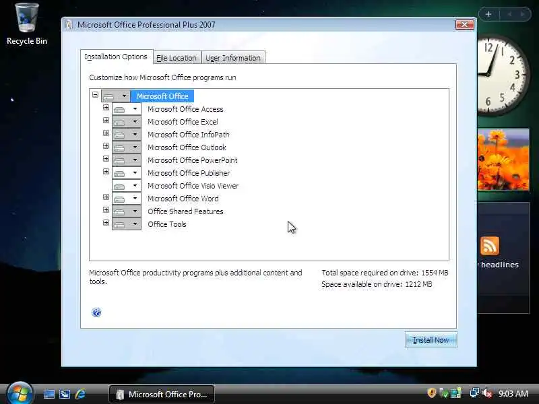Screen dimensions: 539x404
Task: Select Microsoft Office InfoPath in the tree
Action: [x=189, y=135]
